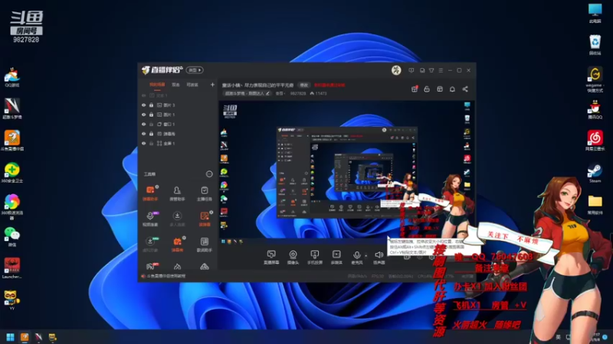Open the user avatar in title bar

tap(396, 70)
